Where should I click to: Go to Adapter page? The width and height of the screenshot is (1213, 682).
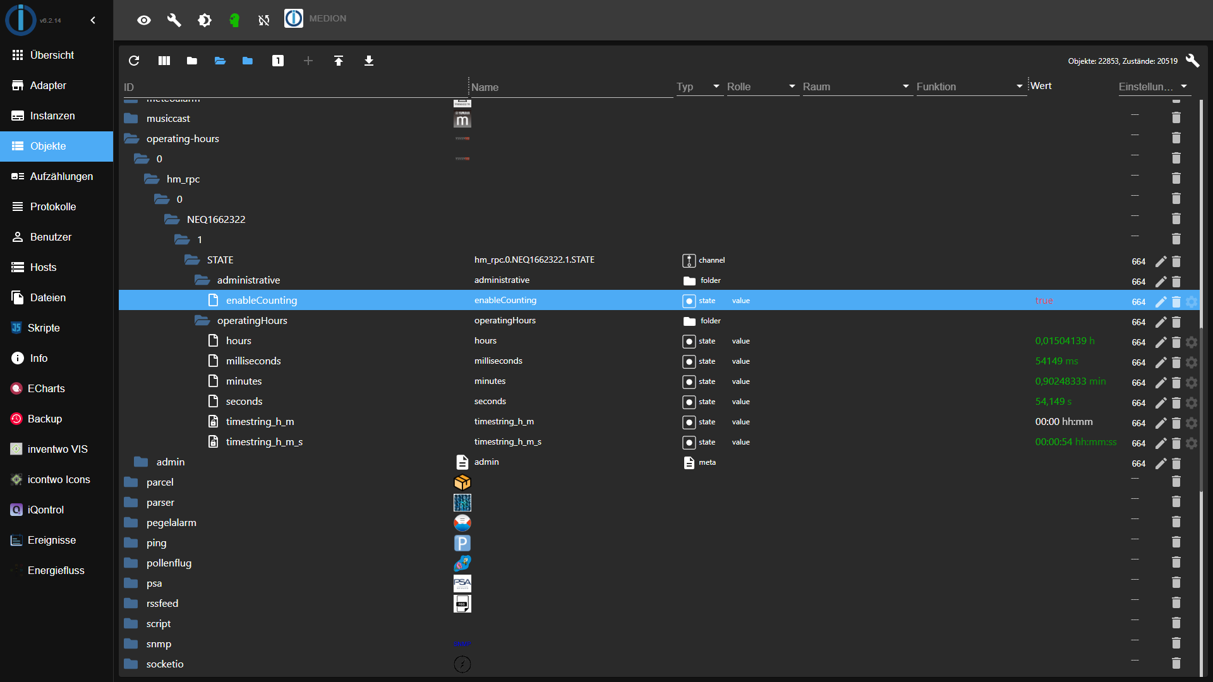(x=57, y=85)
